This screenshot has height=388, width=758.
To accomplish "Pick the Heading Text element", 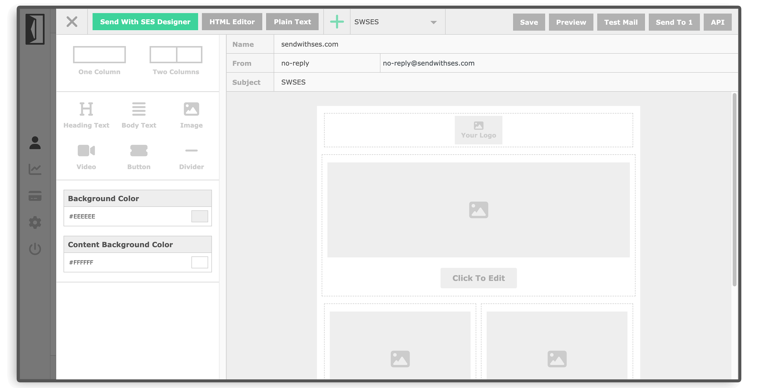I will [86, 115].
